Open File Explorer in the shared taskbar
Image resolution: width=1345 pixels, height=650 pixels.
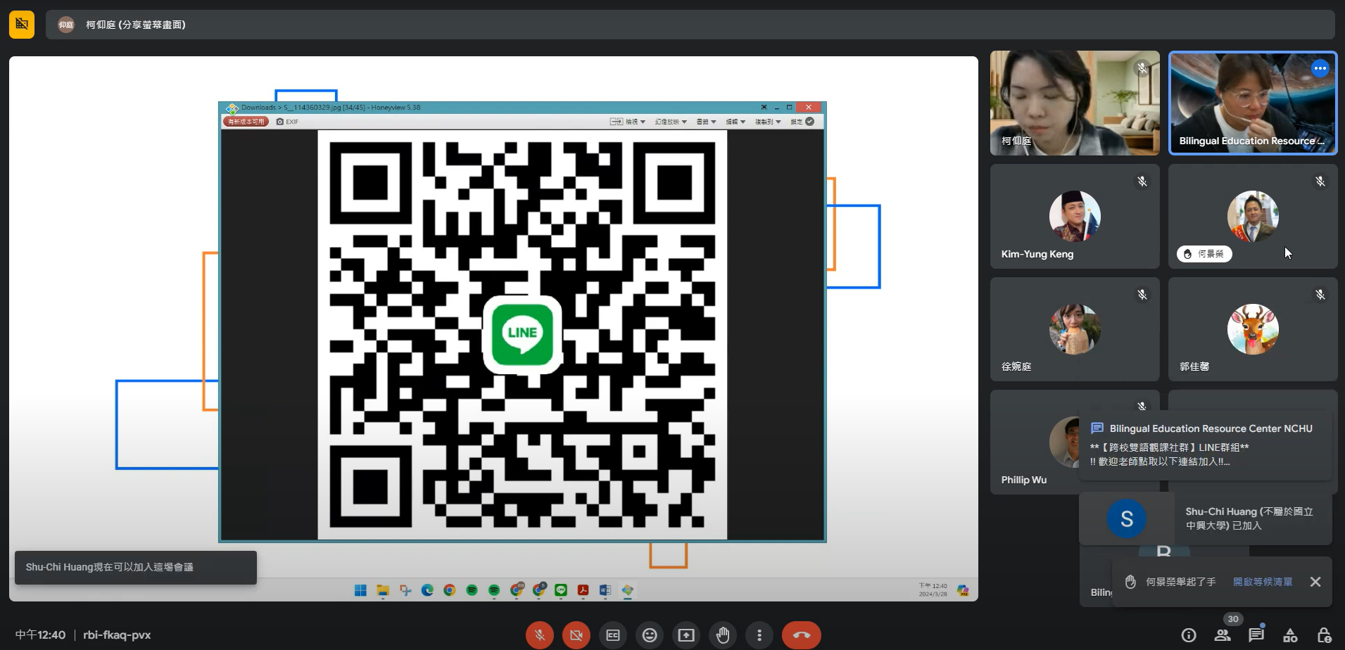383,590
